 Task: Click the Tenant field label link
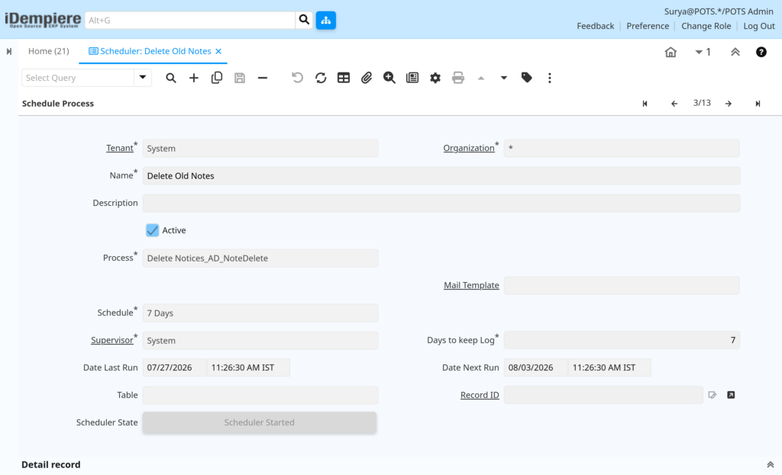pyautogui.click(x=120, y=148)
